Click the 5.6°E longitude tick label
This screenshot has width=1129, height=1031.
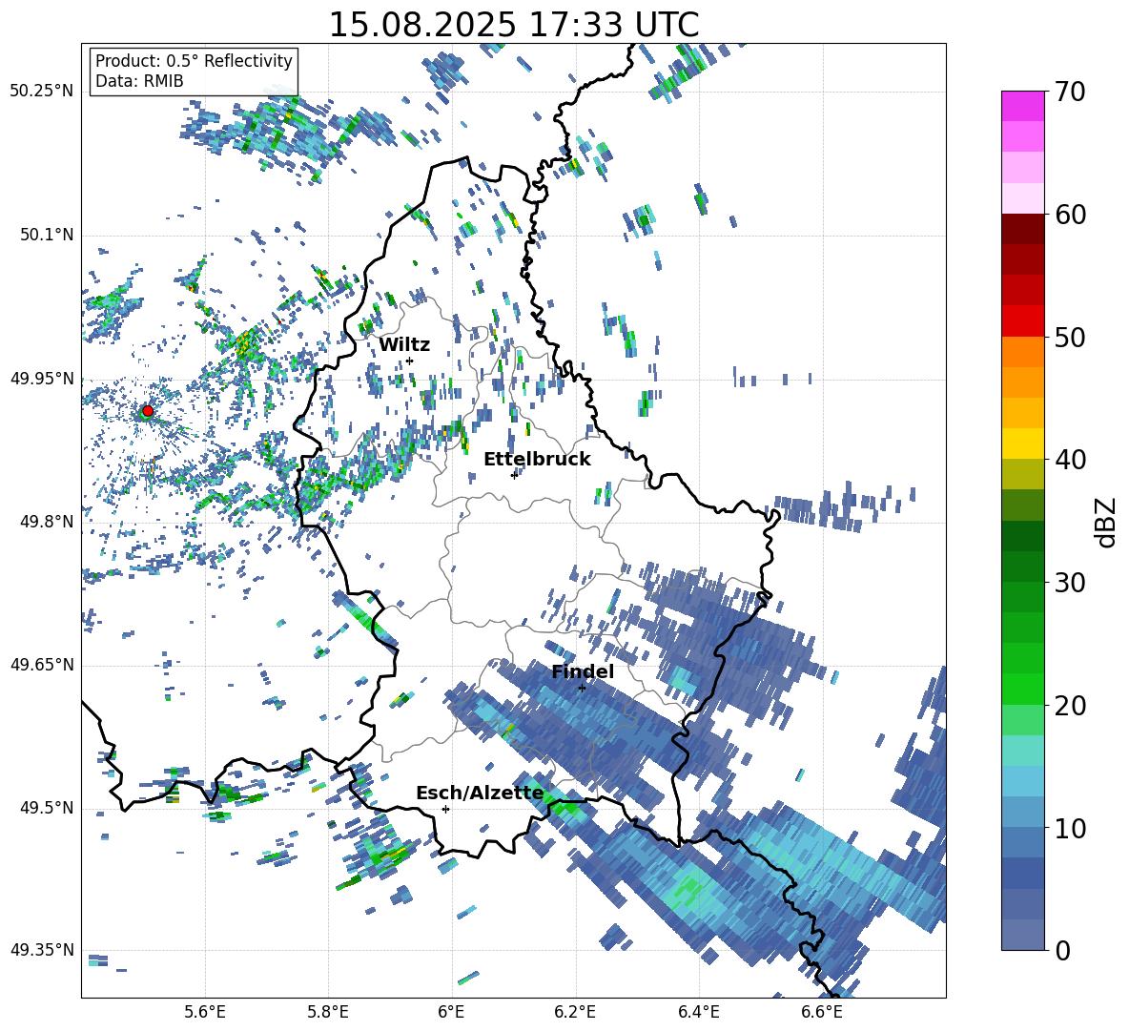205,1013
